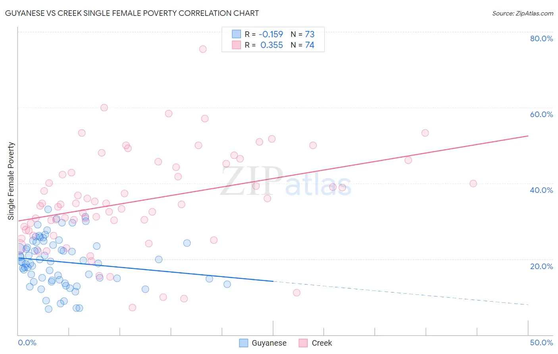This screenshot has height=354, width=558.
Task: Select the Creek legend label
Action: tap(322, 343)
